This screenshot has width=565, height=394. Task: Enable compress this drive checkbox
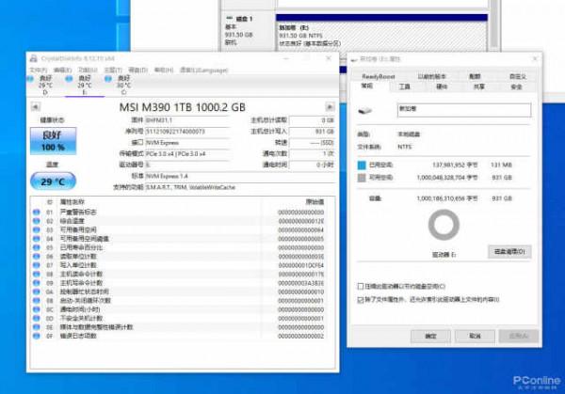[361, 286]
